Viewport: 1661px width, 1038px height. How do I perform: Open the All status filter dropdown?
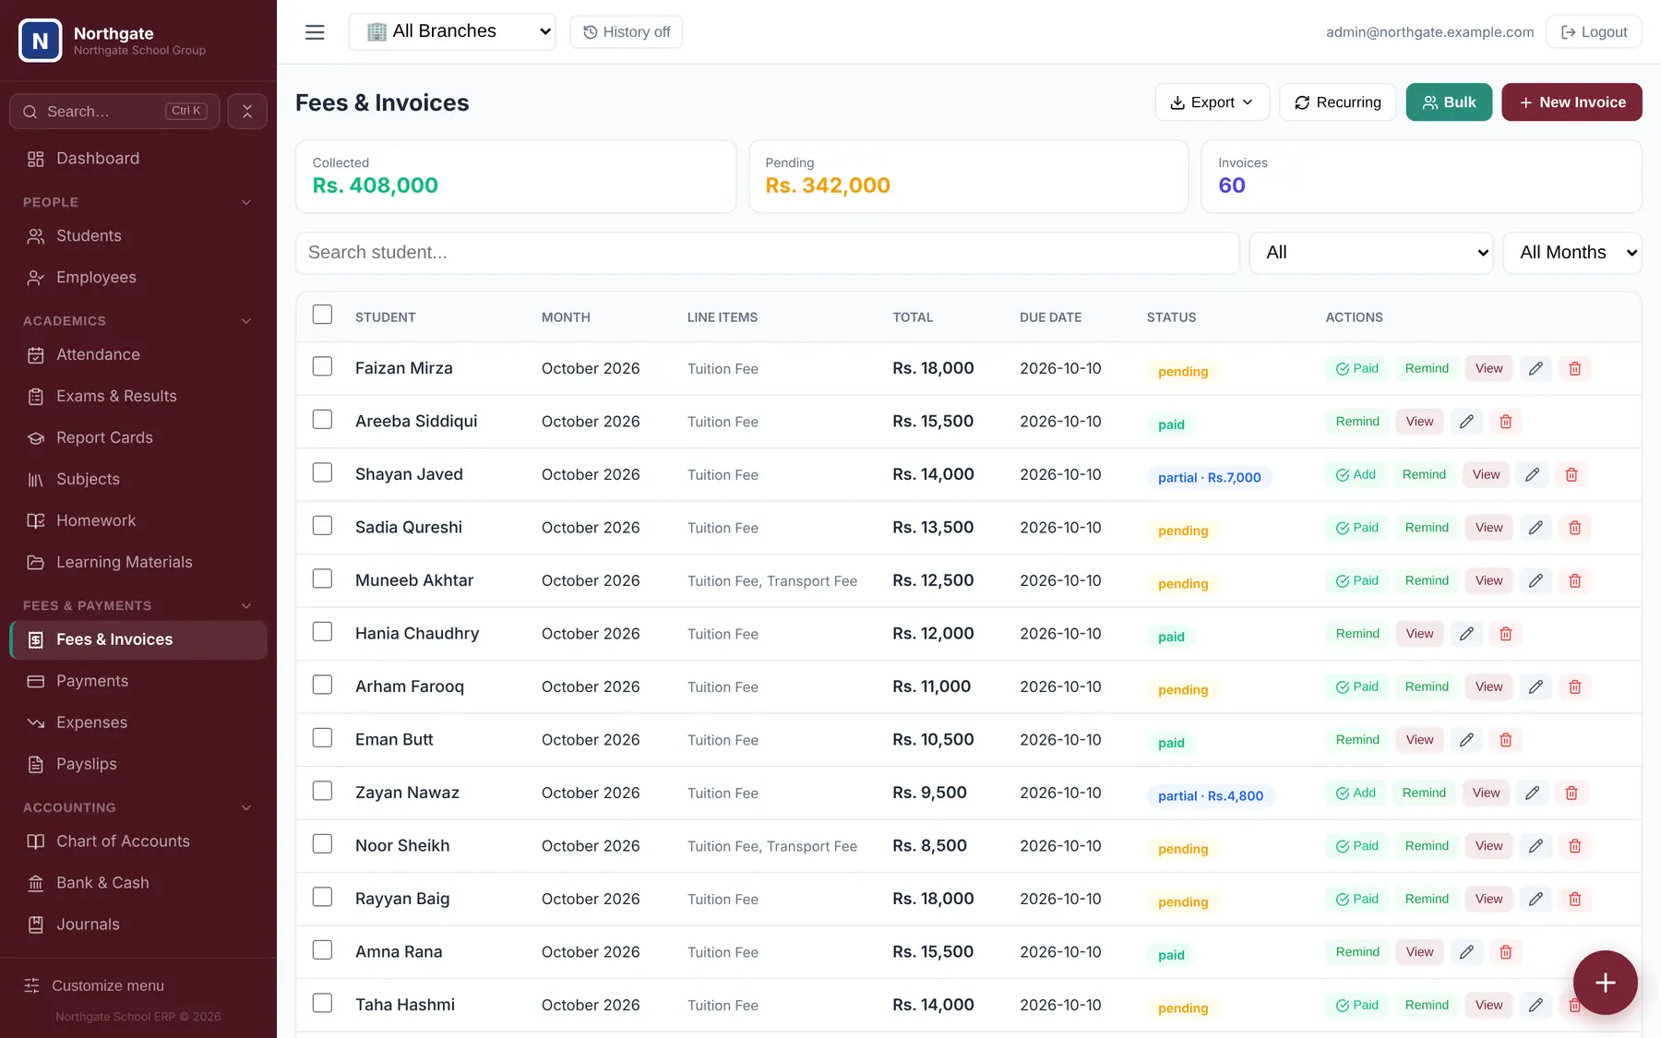[1371, 253]
